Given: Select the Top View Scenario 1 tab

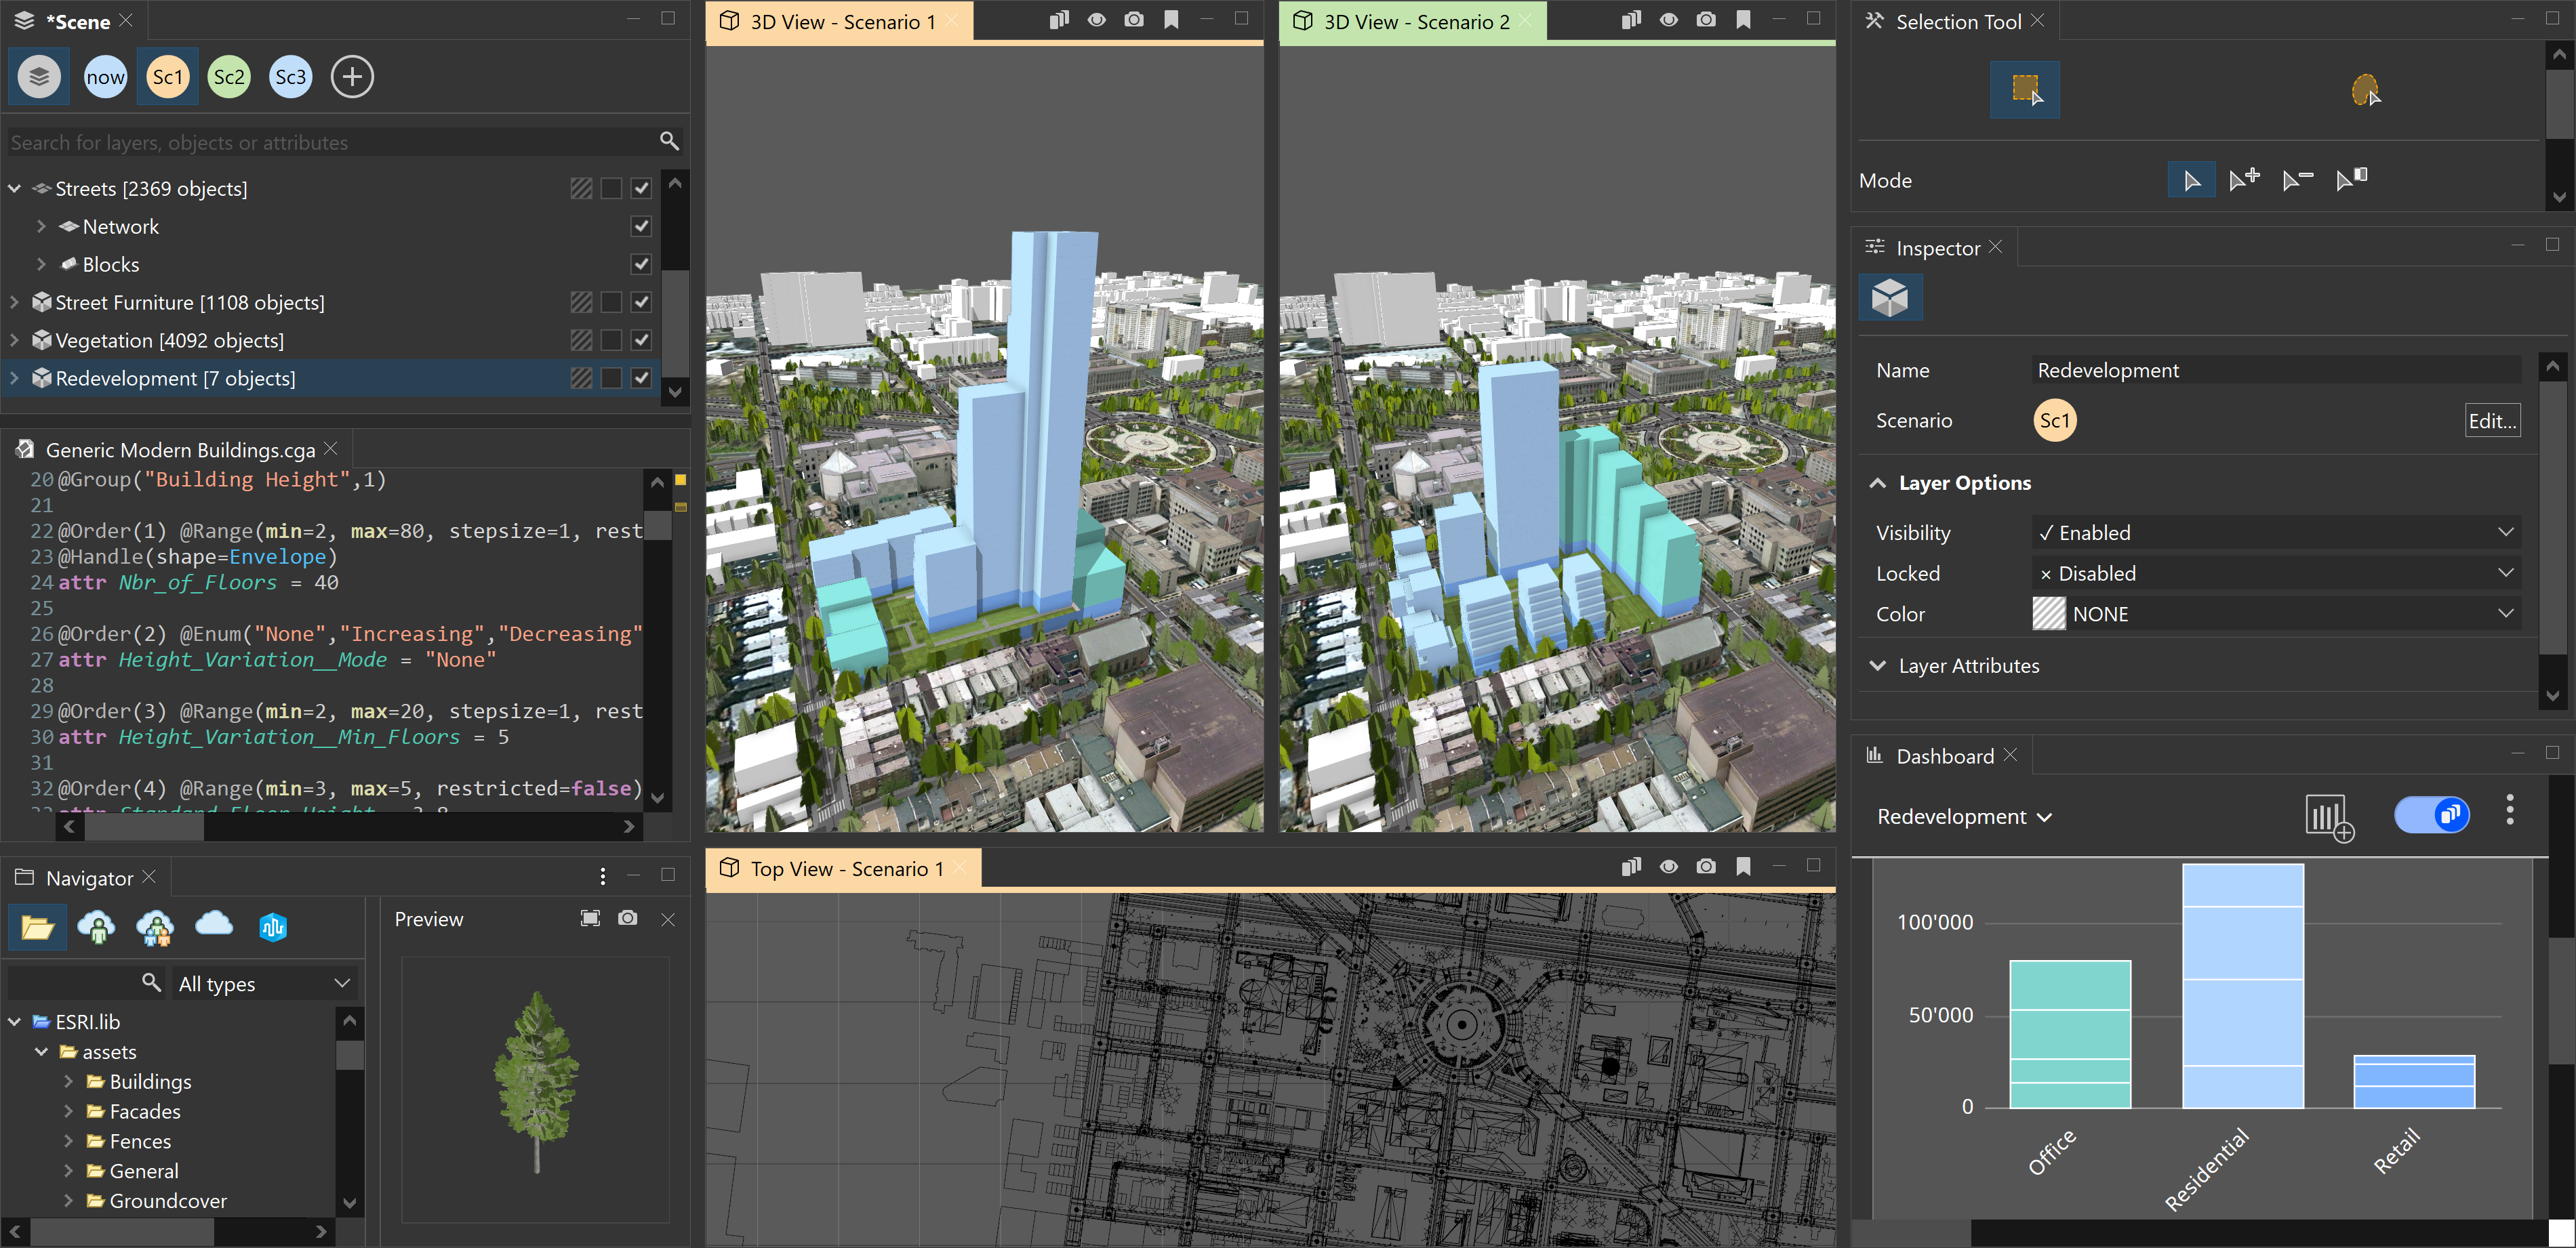Looking at the screenshot, I should pyautogui.click(x=838, y=867).
